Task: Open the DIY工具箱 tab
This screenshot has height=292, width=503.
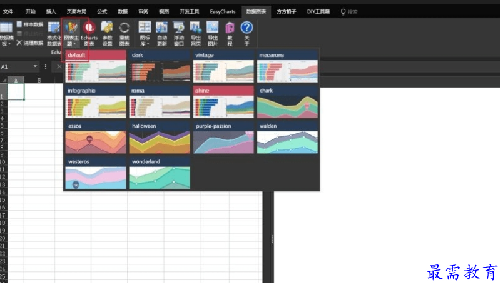Action: (x=318, y=11)
